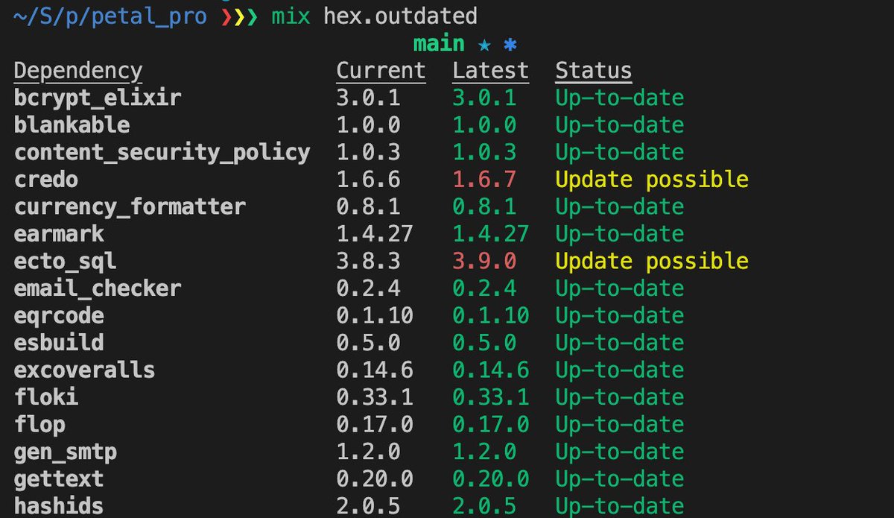Select the earmark dependency name

[60, 234]
